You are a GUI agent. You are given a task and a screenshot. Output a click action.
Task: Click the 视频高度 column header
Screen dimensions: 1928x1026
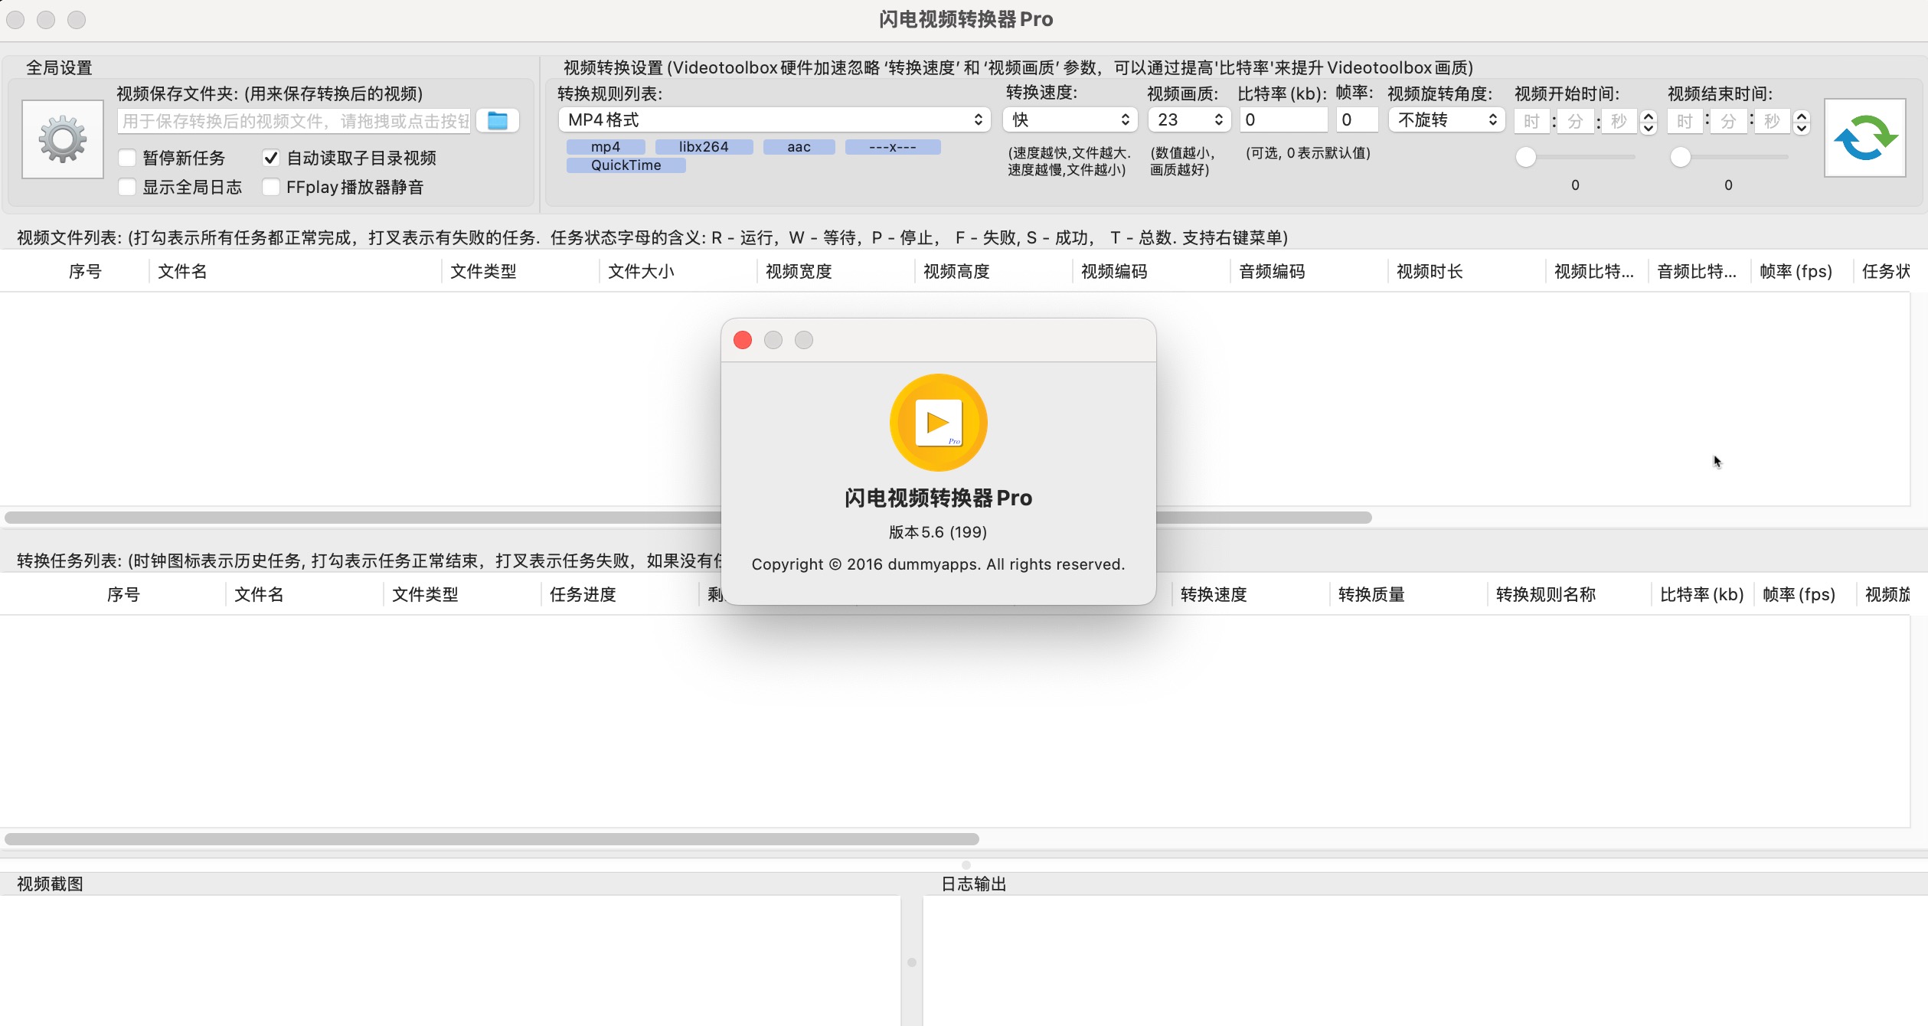(993, 271)
